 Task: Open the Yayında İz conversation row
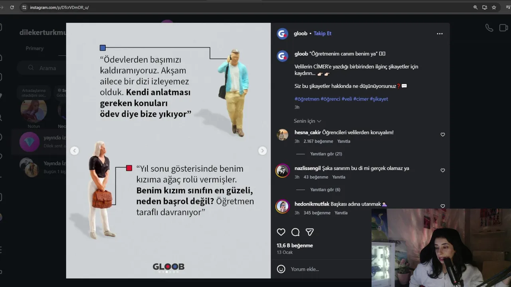(x=39, y=167)
